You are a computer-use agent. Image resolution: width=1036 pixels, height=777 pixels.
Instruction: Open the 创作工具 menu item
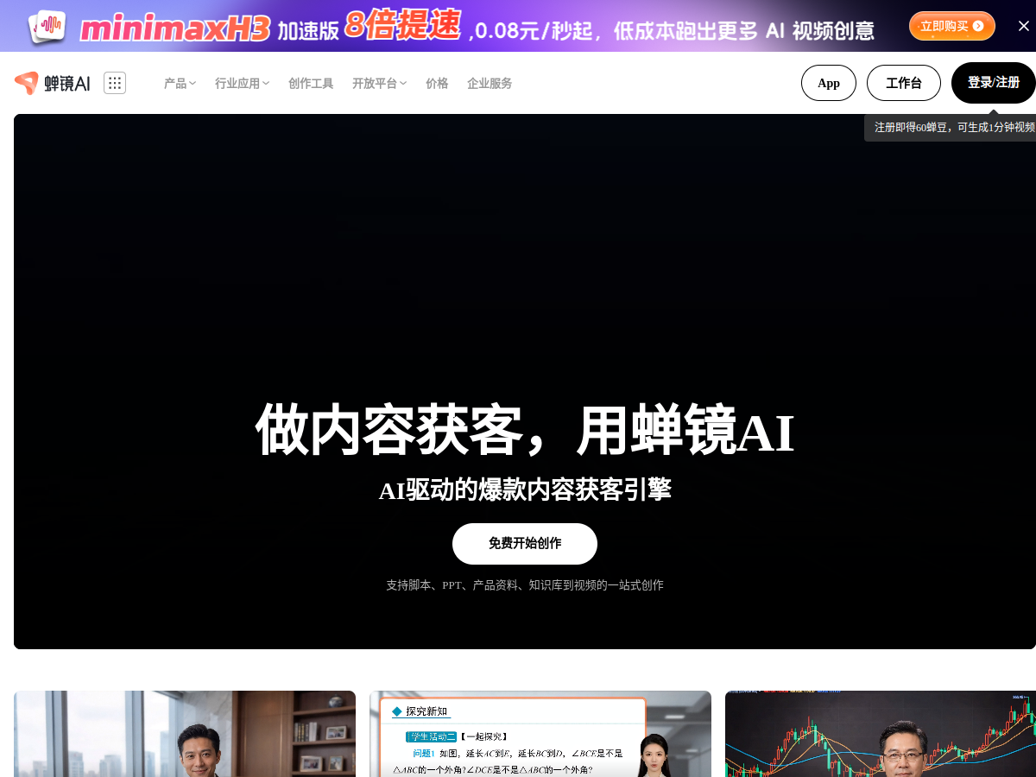pyautogui.click(x=311, y=83)
